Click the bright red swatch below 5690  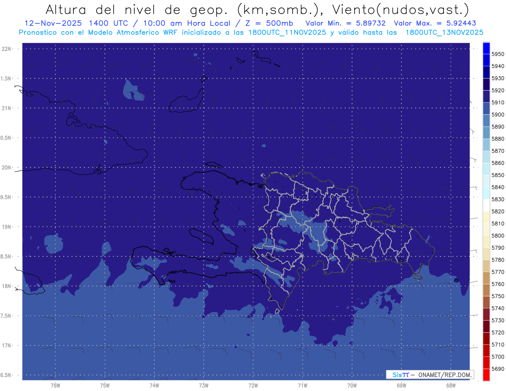pos(486,375)
